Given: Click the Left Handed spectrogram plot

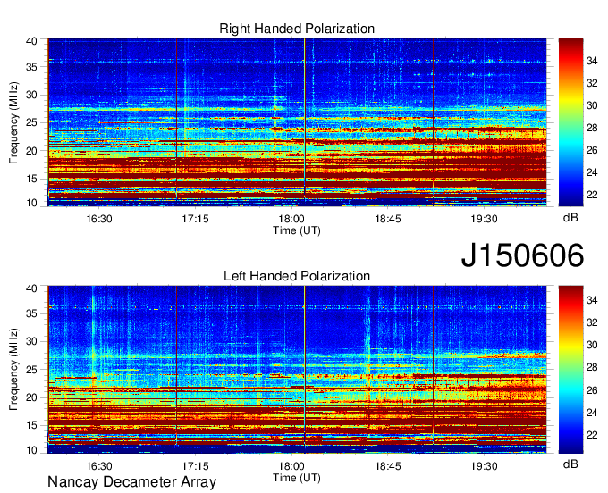Looking at the screenshot, I should point(297,370).
